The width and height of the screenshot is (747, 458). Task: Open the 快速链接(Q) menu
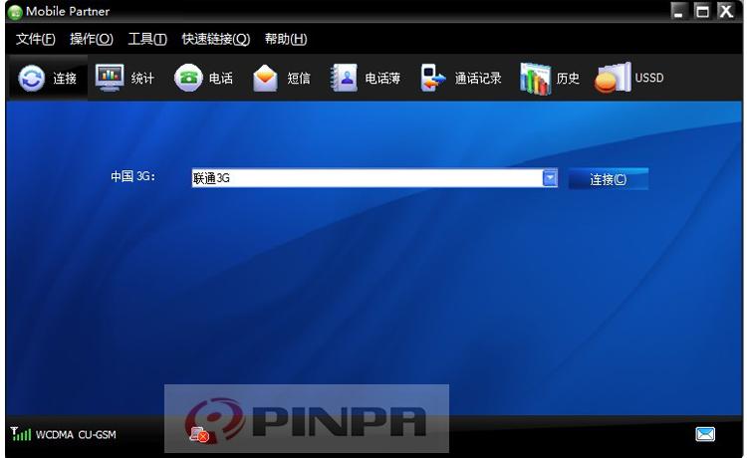click(x=216, y=39)
